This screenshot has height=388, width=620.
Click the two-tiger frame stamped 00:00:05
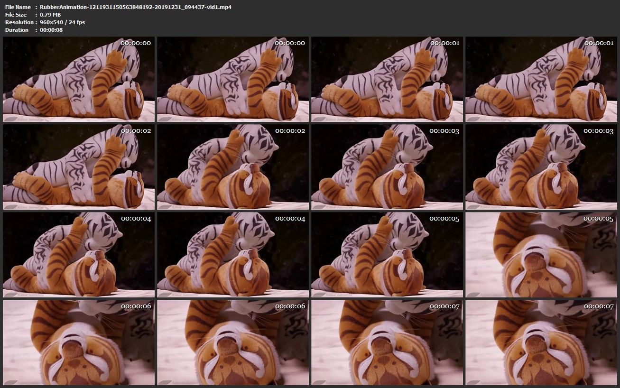(387, 255)
